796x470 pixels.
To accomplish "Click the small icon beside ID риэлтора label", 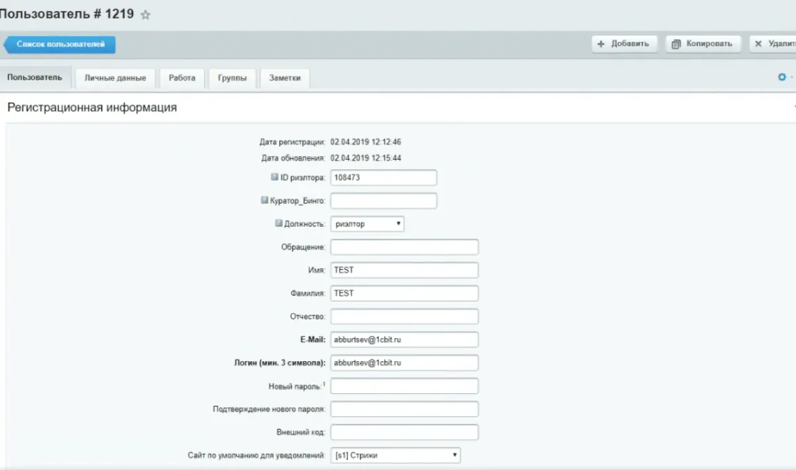I will (x=274, y=177).
